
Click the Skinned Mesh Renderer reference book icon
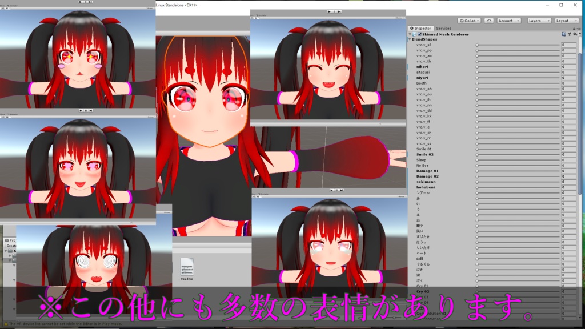coord(563,34)
